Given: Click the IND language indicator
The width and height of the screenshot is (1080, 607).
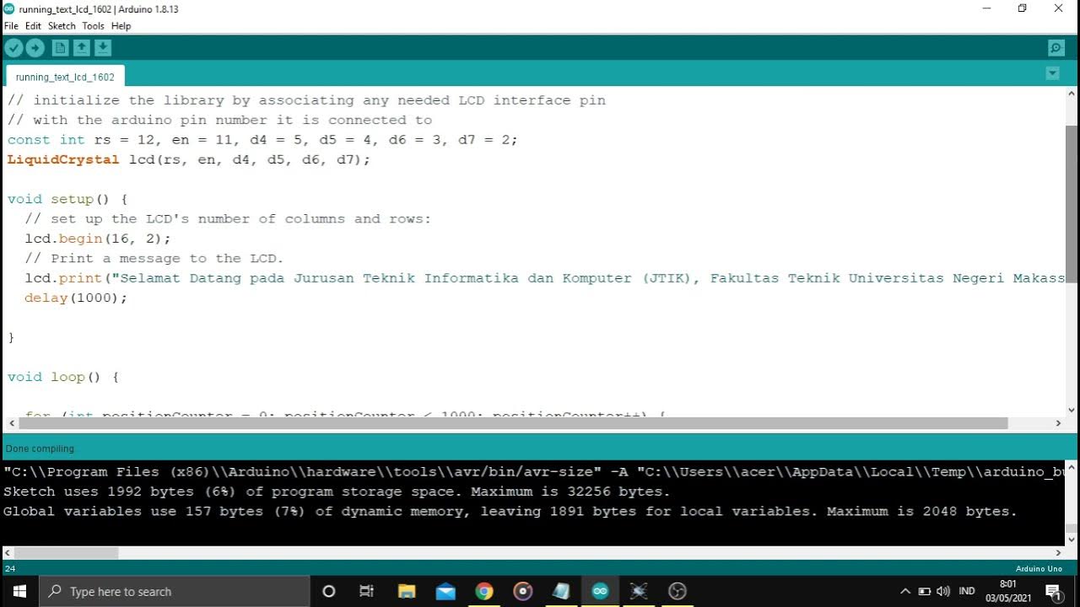Looking at the screenshot, I should click(967, 592).
